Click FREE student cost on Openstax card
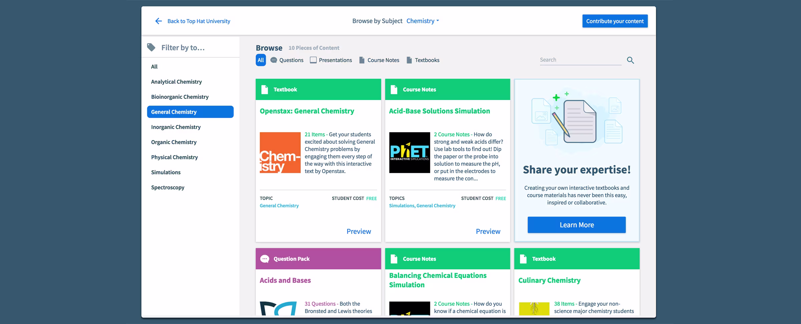801x324 pixels. click(x=371, y=198)
